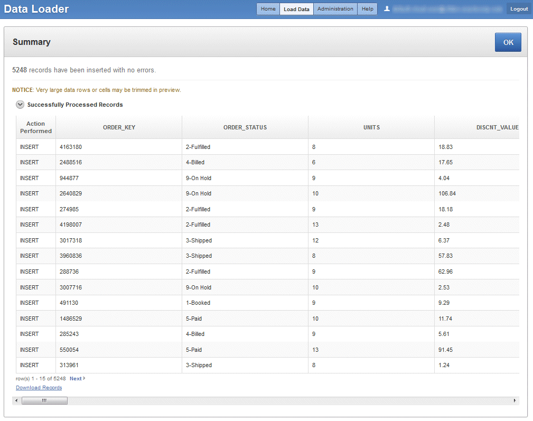Click status cell for order 1486529
533x421 pixels.
[245, 319]
